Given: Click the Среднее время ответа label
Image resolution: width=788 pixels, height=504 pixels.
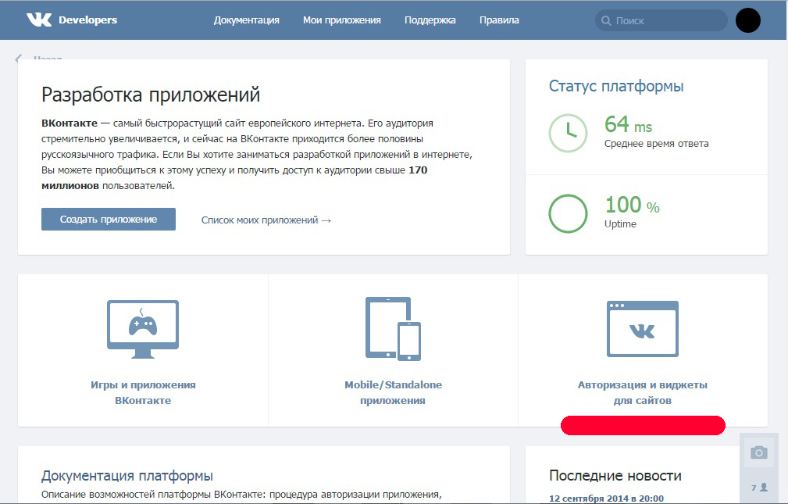Looking at the screenshot, I should point(656,143).
